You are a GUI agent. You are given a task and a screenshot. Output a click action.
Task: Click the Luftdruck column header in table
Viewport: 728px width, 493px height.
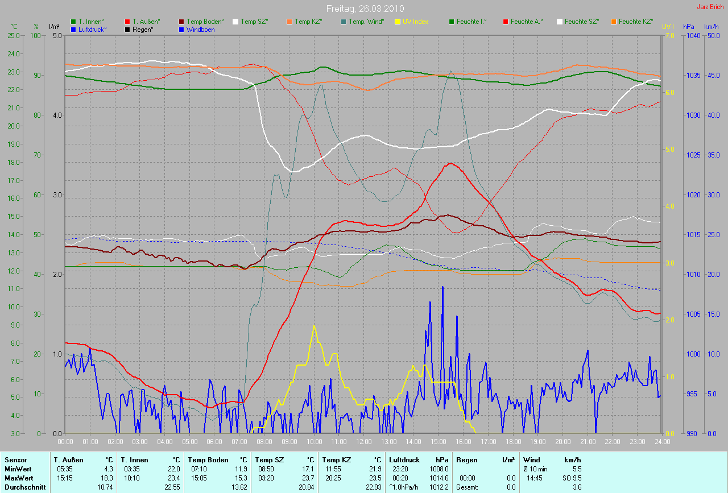[x=404, y=459]
